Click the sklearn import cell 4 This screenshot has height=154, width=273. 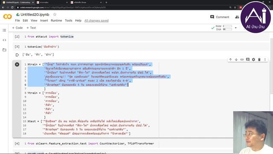coord(91,144)
